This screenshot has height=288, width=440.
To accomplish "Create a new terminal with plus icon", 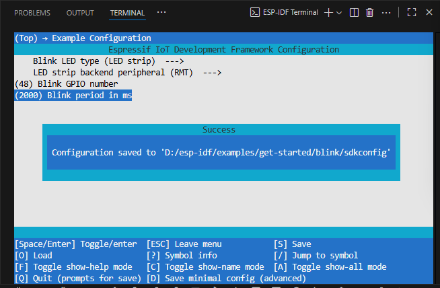I will click(x=328, y=13).
